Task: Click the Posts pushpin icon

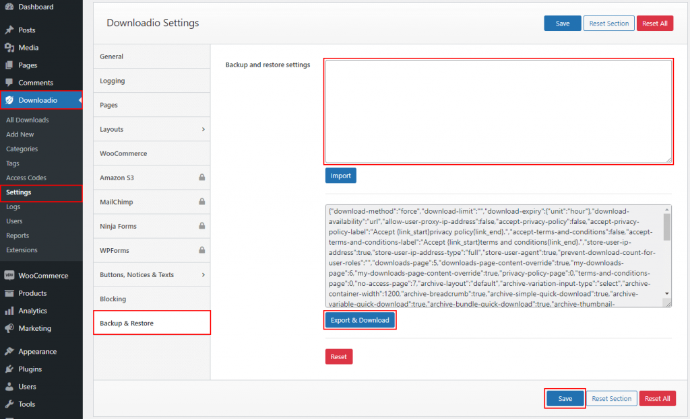Action: pyautogui.click(x=9, y=30)
